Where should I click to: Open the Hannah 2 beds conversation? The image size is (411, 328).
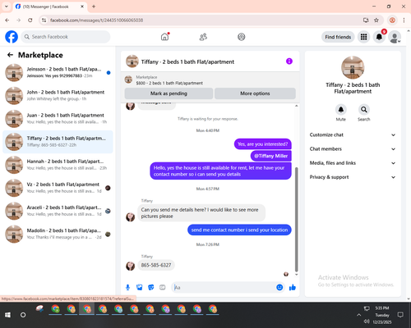click(x=58, y=165)
